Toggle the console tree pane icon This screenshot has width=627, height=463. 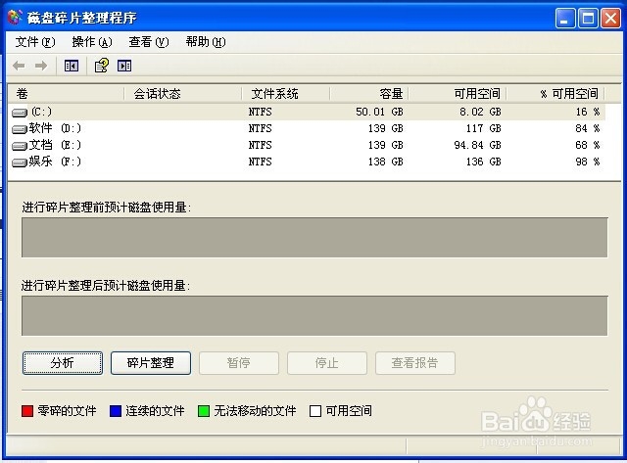point(72,66)
